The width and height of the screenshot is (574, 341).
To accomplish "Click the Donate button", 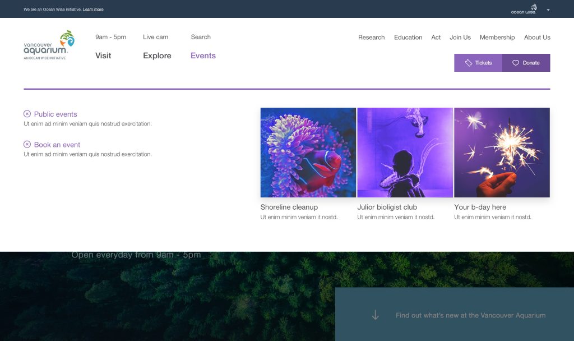I will [x=526, y=63].
